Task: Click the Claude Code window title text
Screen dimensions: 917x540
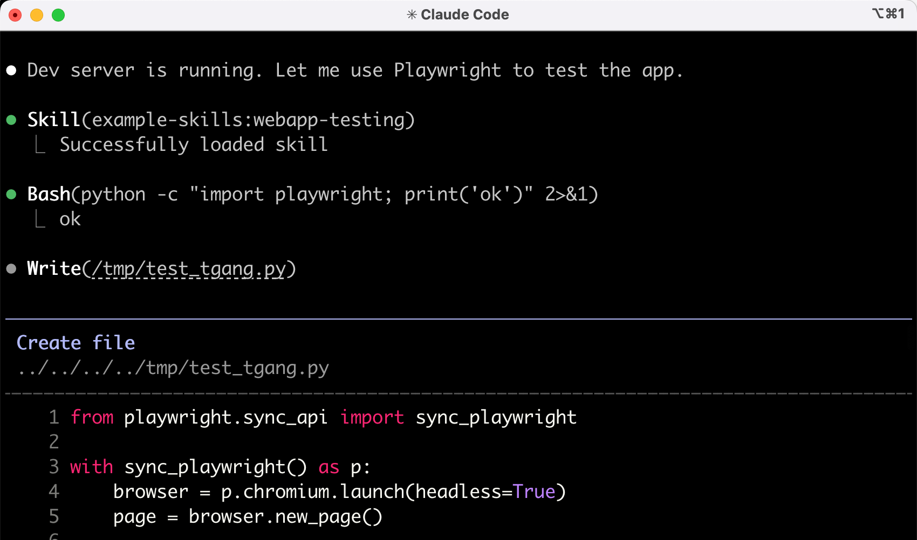Action: (x=464, y=15)
